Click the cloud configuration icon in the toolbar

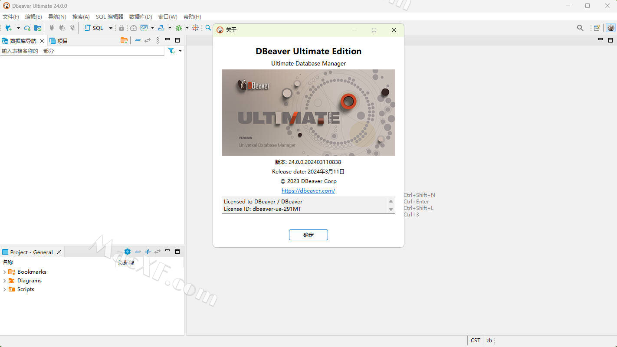pos(27,28)
